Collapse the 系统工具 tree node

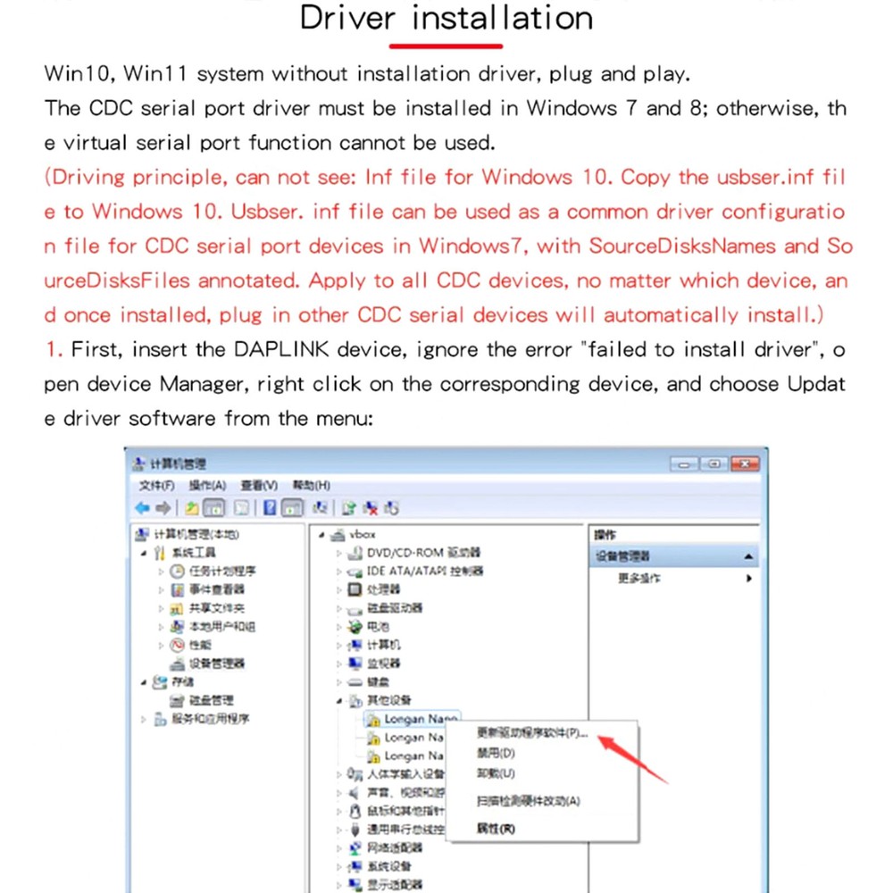(144, 553)
